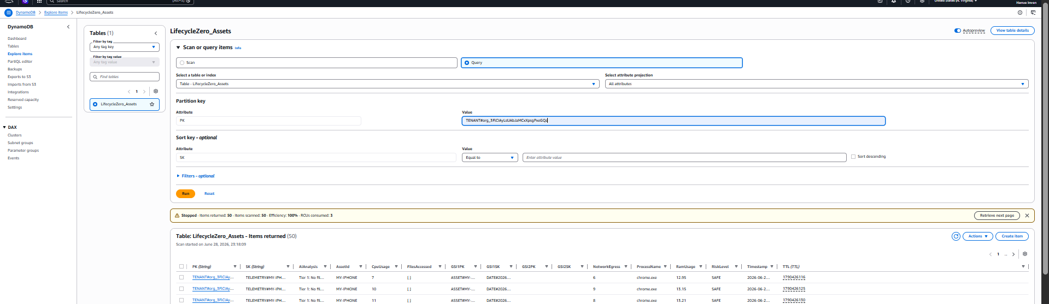Click the search magnifier in Find tables
The height and width of the screenshot is (304, 1049).
tap(95, 77)
